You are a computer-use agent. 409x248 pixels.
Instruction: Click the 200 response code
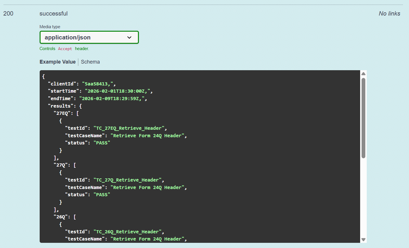click(x=8, y=14)
